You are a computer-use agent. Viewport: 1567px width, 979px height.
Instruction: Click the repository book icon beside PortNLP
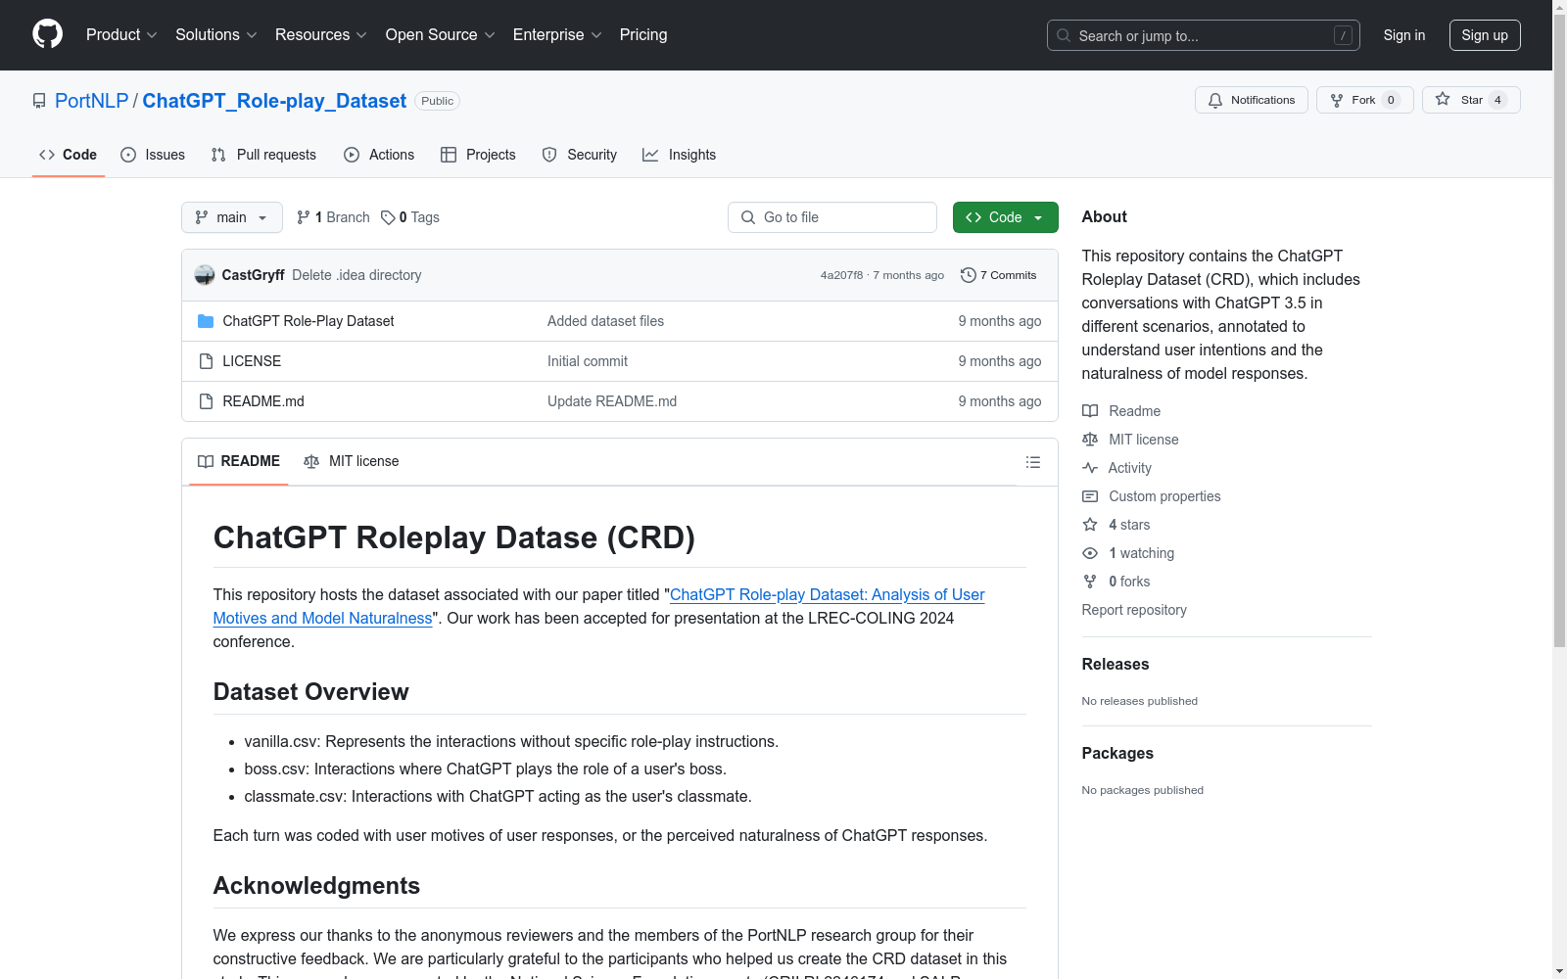[x=39, y=101]
